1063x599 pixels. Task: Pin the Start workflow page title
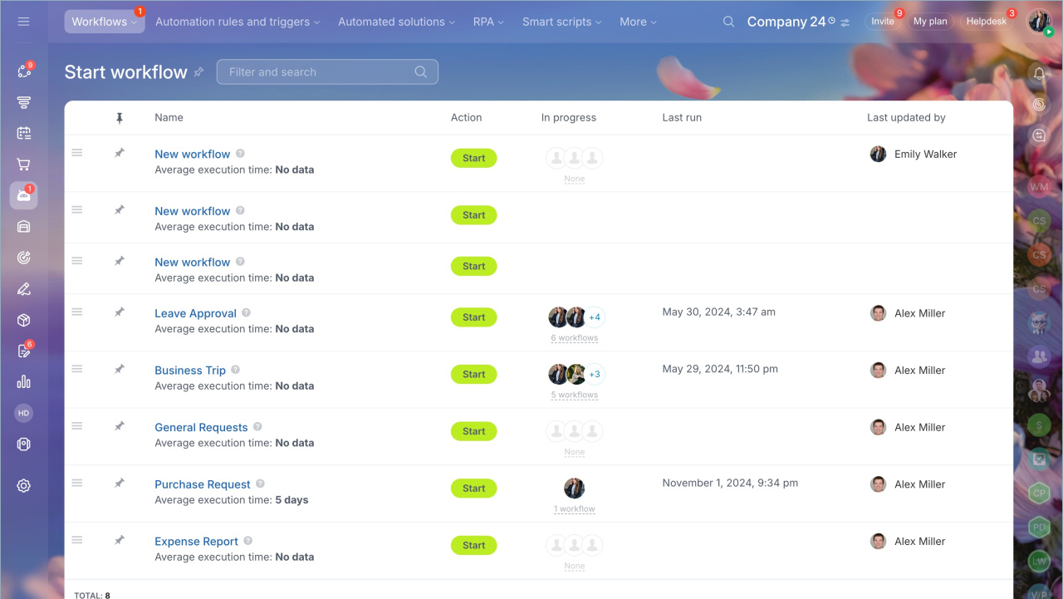pos(198,72)
